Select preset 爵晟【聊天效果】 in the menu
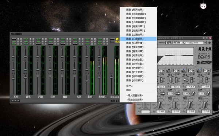 click(x=138, y=10)
